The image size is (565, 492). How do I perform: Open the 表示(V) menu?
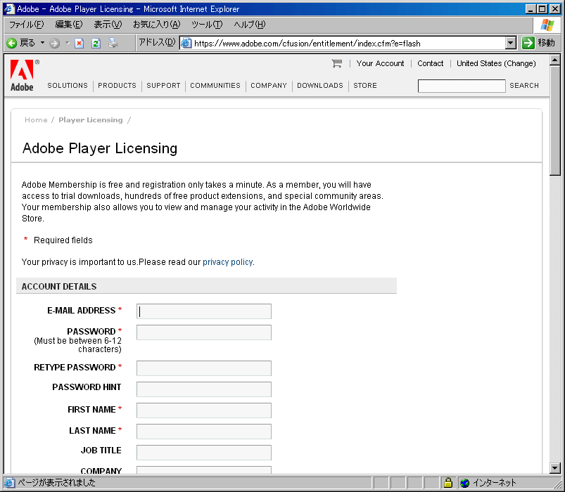108,25
